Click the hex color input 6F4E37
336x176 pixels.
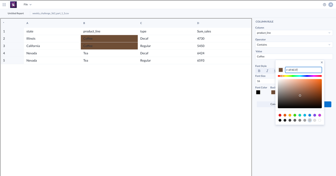pyautogui.click(x=303, y=70)
